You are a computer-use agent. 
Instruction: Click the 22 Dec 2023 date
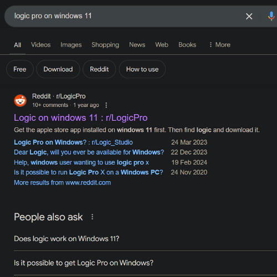point(189,152)
